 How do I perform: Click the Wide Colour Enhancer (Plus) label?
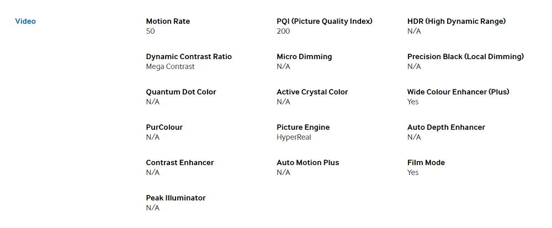(458, 92)
